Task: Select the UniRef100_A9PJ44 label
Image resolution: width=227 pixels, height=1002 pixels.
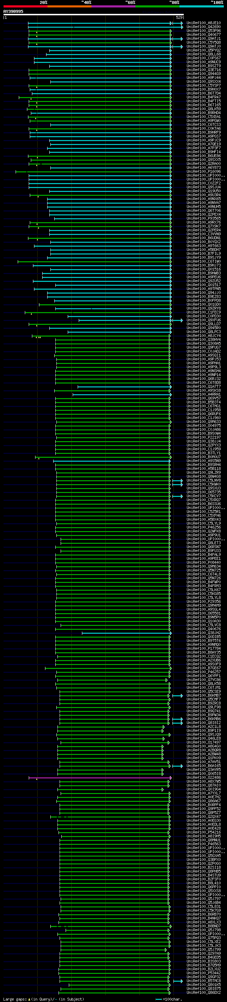Action: [204, 78]
